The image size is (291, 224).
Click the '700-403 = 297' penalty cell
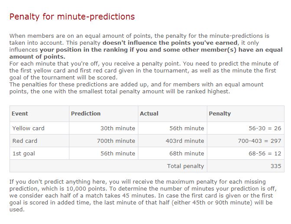[x=245, y=141]
